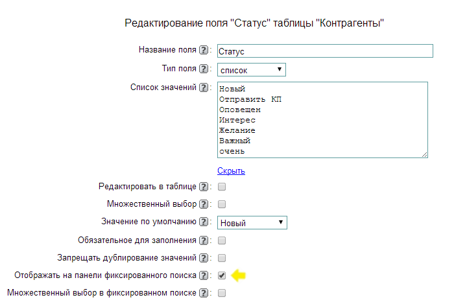Show help for "Запрещать дублирование значений"
467x302 pixels.
coord(204,258)
